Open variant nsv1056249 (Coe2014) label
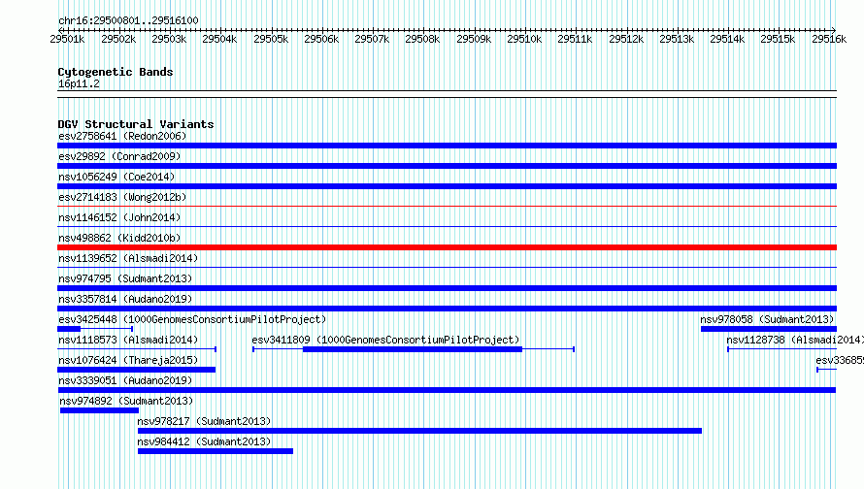 coord(116,177)
